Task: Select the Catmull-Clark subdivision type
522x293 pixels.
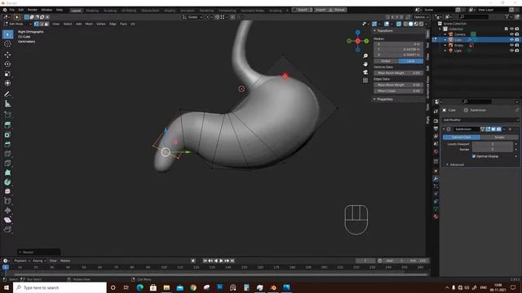Action: pos(462,138)
